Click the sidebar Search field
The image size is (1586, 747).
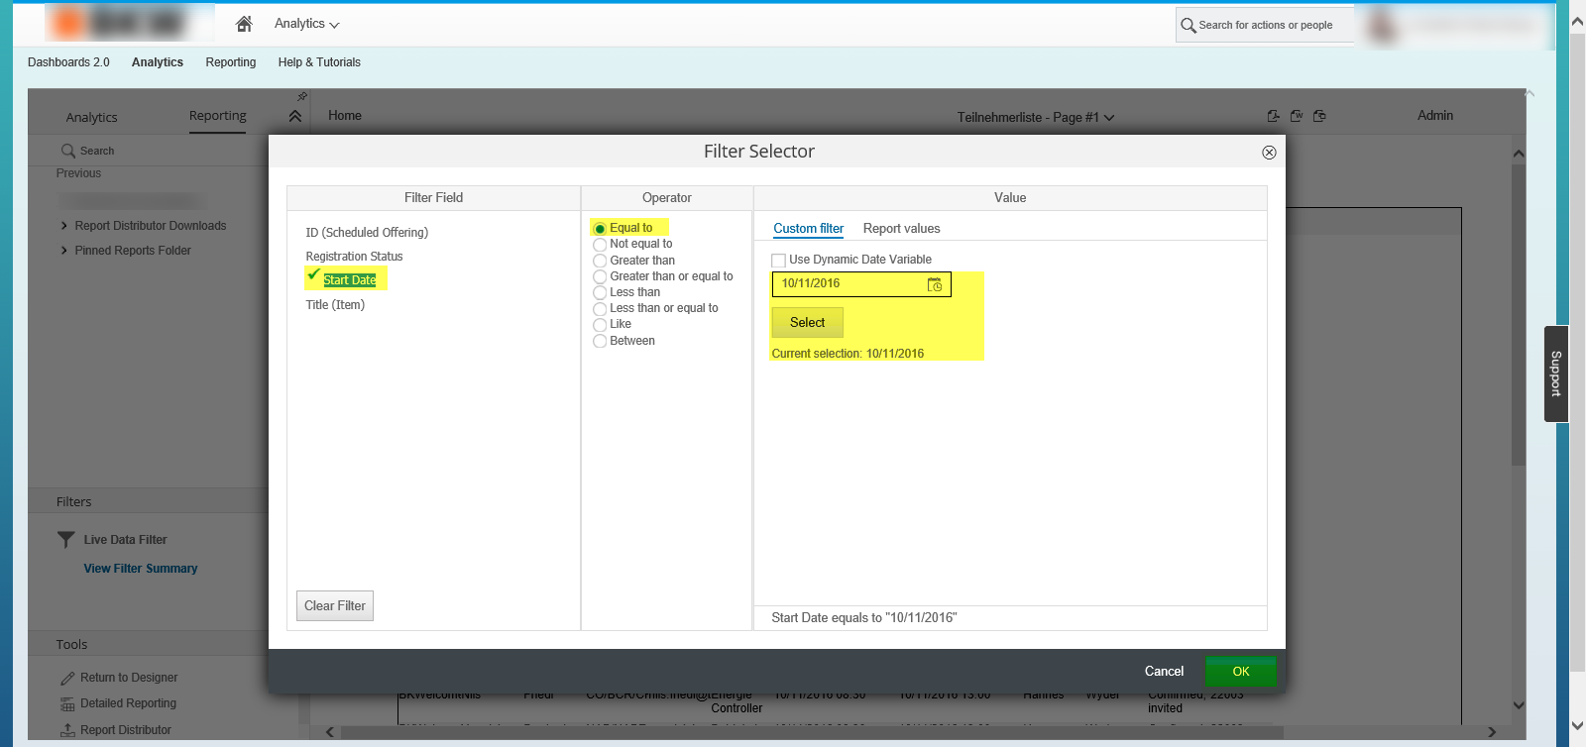pyautogui.click(x=97, y=152)
